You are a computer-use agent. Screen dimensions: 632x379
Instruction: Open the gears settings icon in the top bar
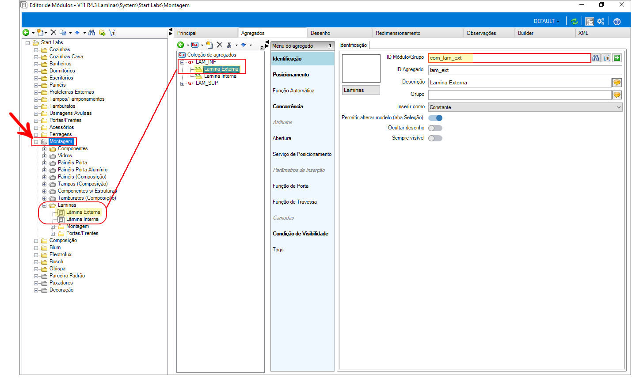(x=601, y=21)
